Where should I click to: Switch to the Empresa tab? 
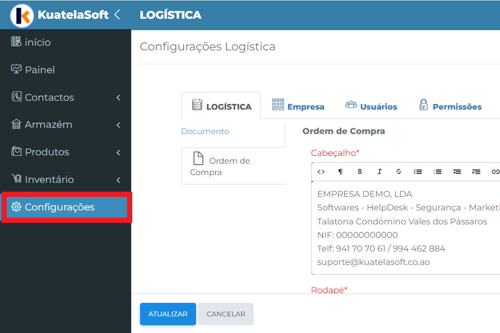point(298,105)
